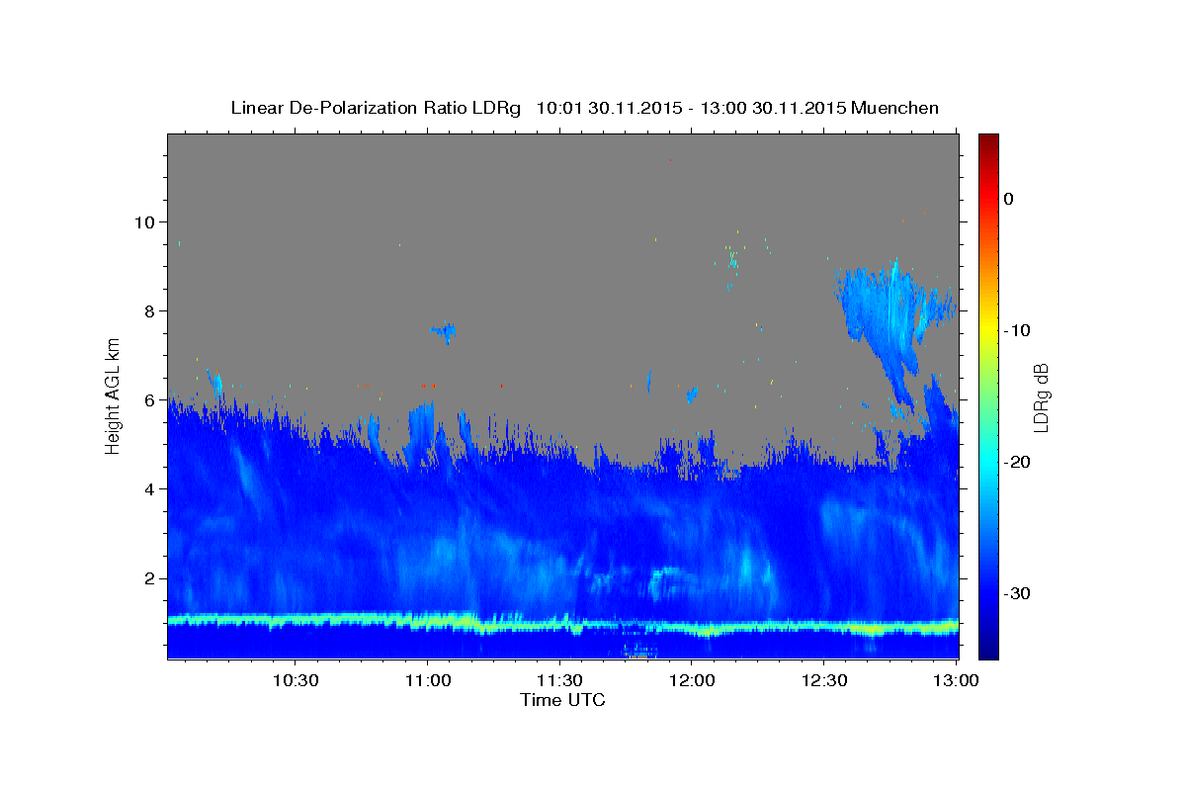Click the 11:30 time tick label
Screen dimensions: 1186x791
559,680
